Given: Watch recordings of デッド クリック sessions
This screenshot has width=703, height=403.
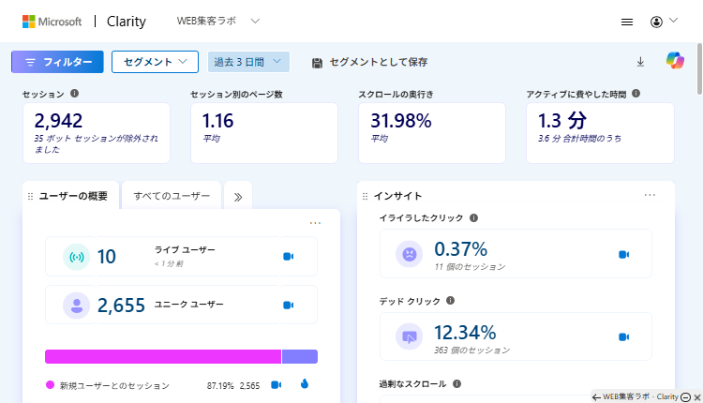Looking at the screenshot, I should click(623, 336).
